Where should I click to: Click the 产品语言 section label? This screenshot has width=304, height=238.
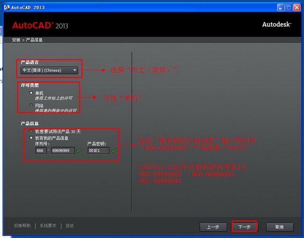coord(29,62)
